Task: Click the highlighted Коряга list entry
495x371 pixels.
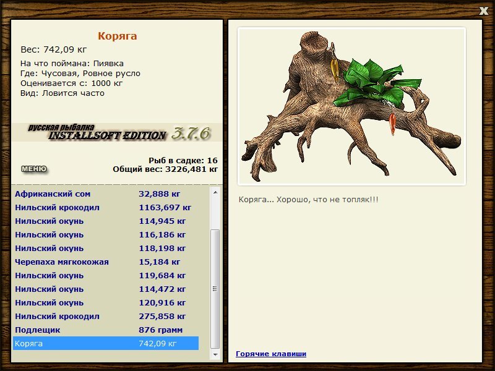Action: [x=106, y=343]
